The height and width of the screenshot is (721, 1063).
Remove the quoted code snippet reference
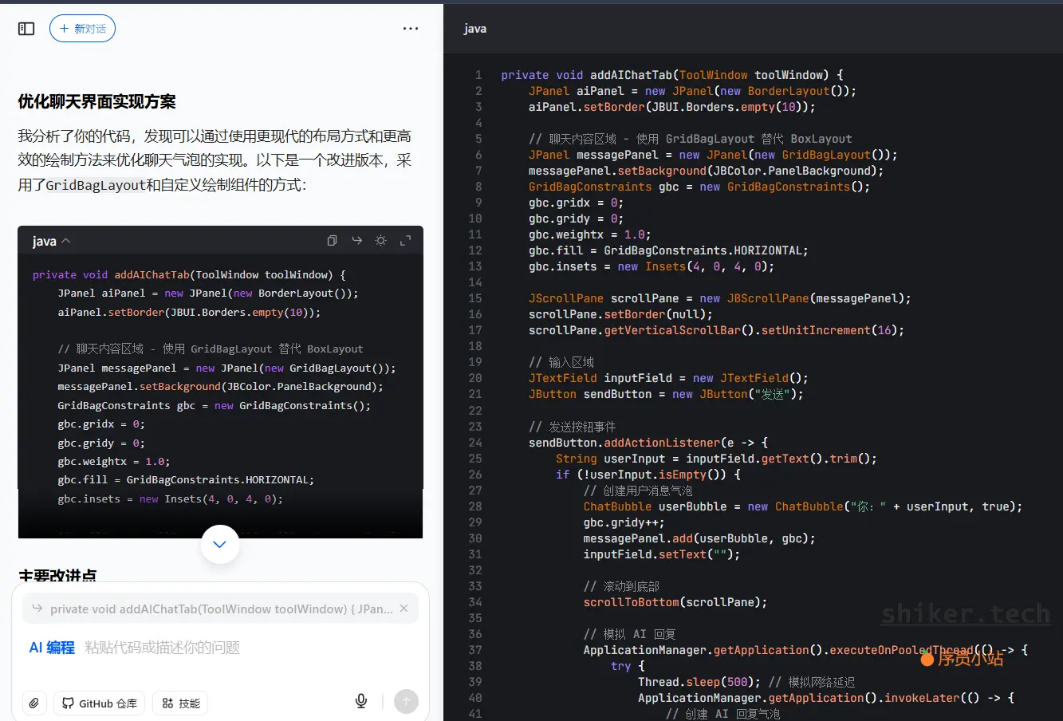(x=404, y=609)
